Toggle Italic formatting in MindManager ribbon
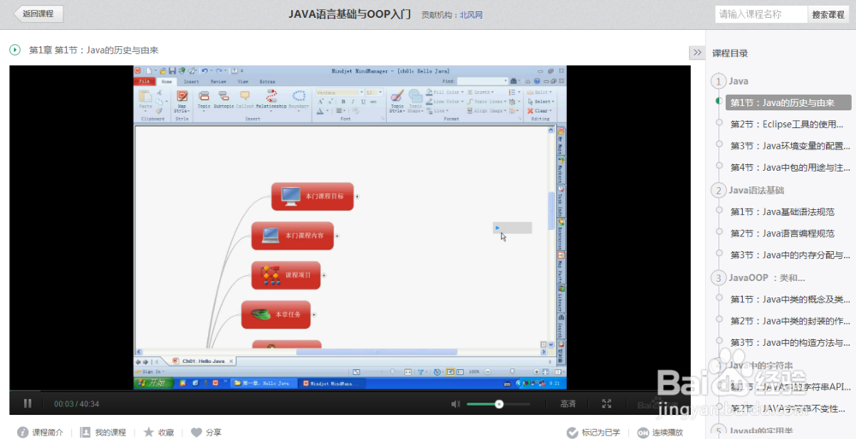 (353, 102)
